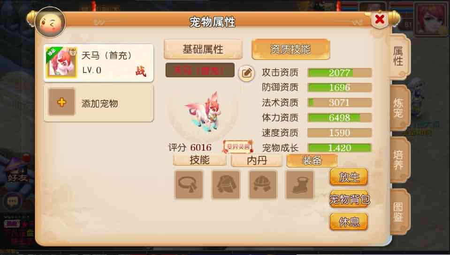Click the 休息 rest button

tap(349, 222)
